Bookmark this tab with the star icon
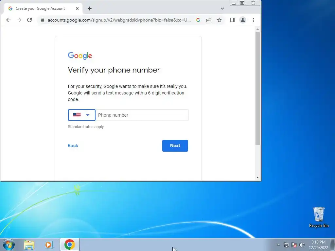Image resolution: width=335 pixels, height=251 pixels. [x=219, y=20]
